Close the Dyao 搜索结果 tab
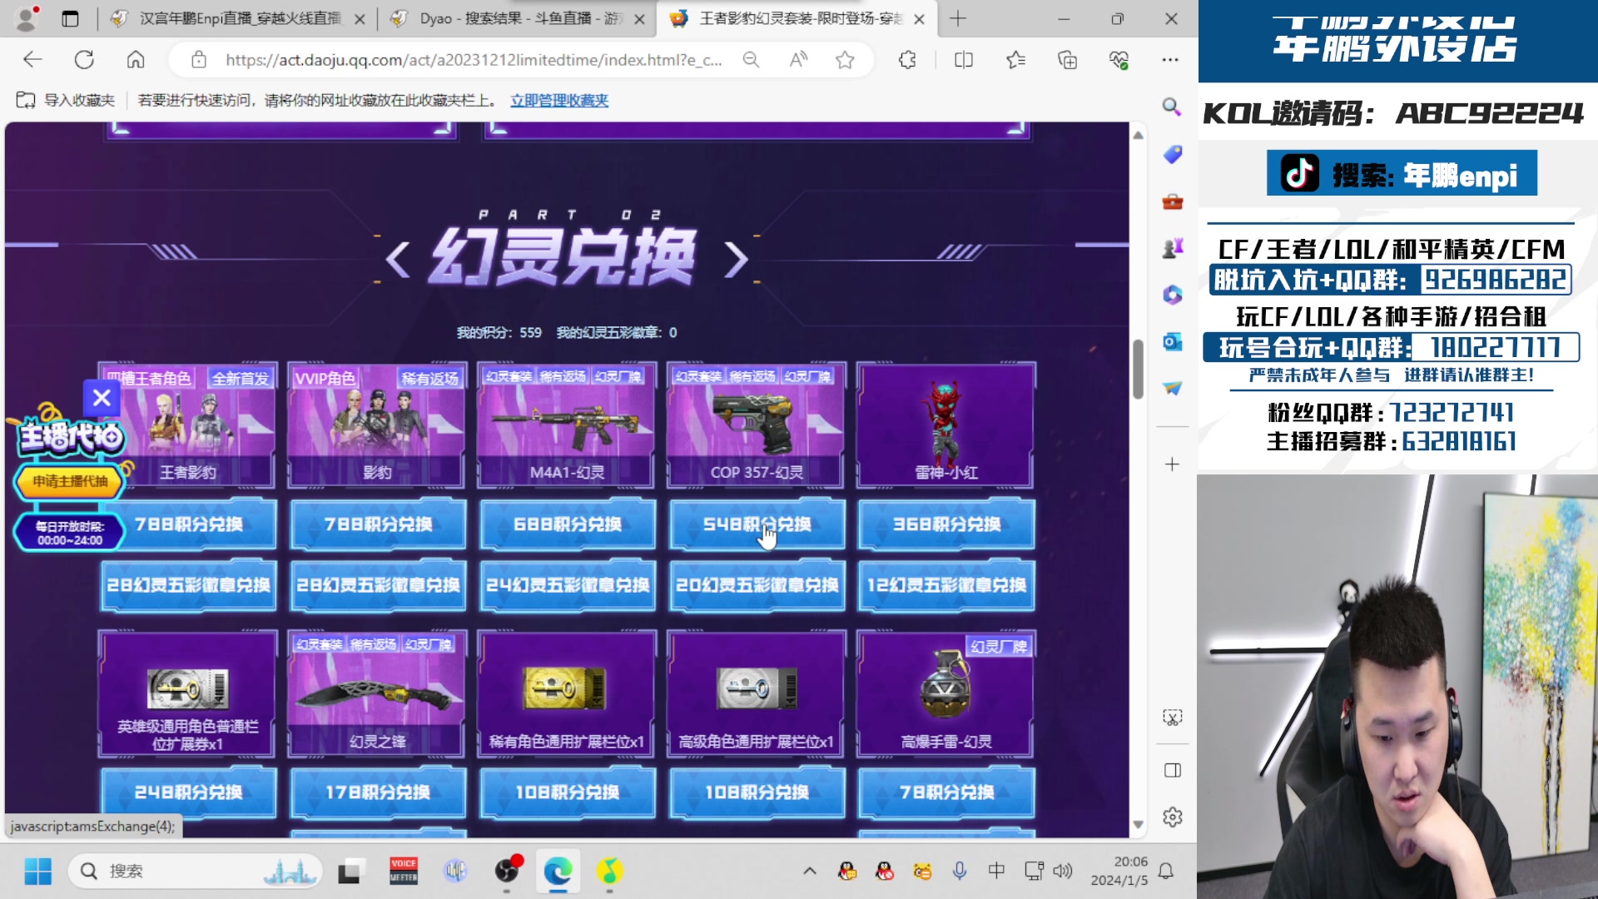The width and height of the screenshot is (1598, 899). [639, 18]
